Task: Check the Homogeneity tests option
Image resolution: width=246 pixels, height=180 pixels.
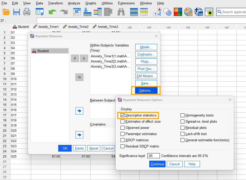Action: 183,115
